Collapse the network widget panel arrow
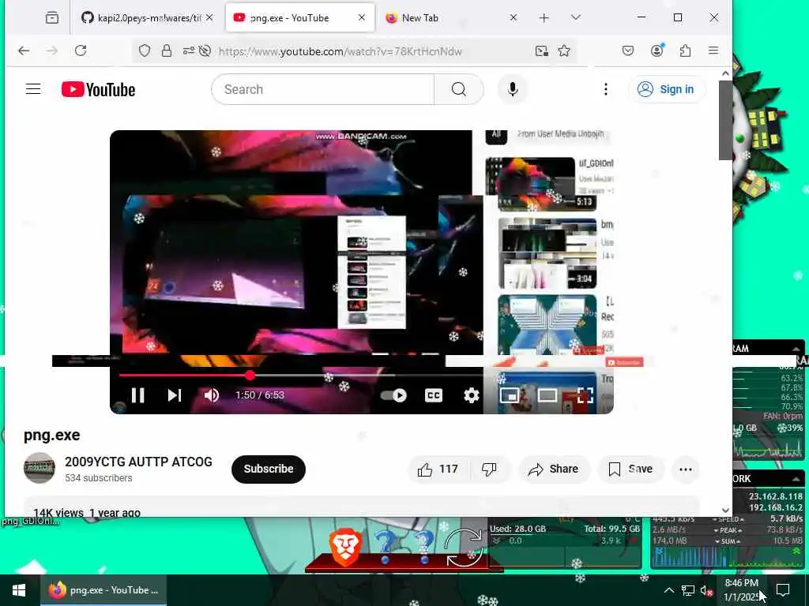Image resolution: width=809 pixels, height=606 pixels. pos(796,479)
